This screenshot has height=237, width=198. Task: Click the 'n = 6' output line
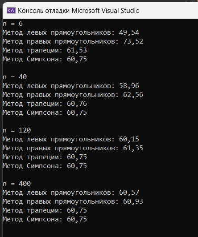pyautogui.click(x=13, y=24)
